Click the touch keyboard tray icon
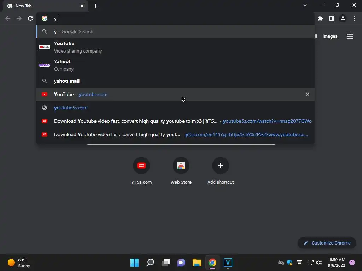This screenshot has height=271, width=362. tap(299, 263)
